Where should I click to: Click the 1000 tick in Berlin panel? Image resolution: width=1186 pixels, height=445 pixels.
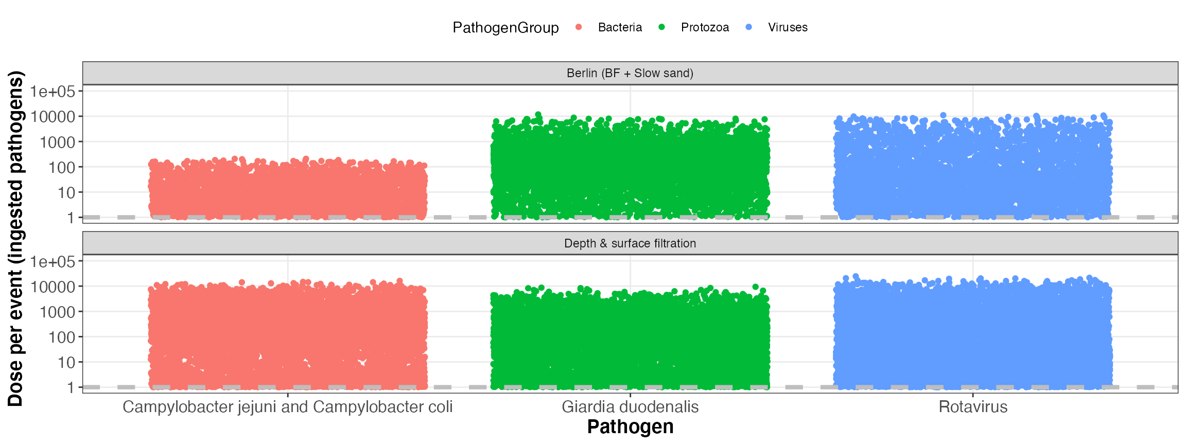(57, 142)
